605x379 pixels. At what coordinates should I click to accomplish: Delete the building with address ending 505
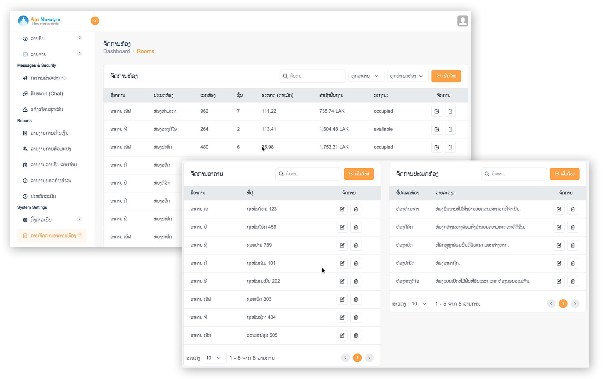(356, 336)
